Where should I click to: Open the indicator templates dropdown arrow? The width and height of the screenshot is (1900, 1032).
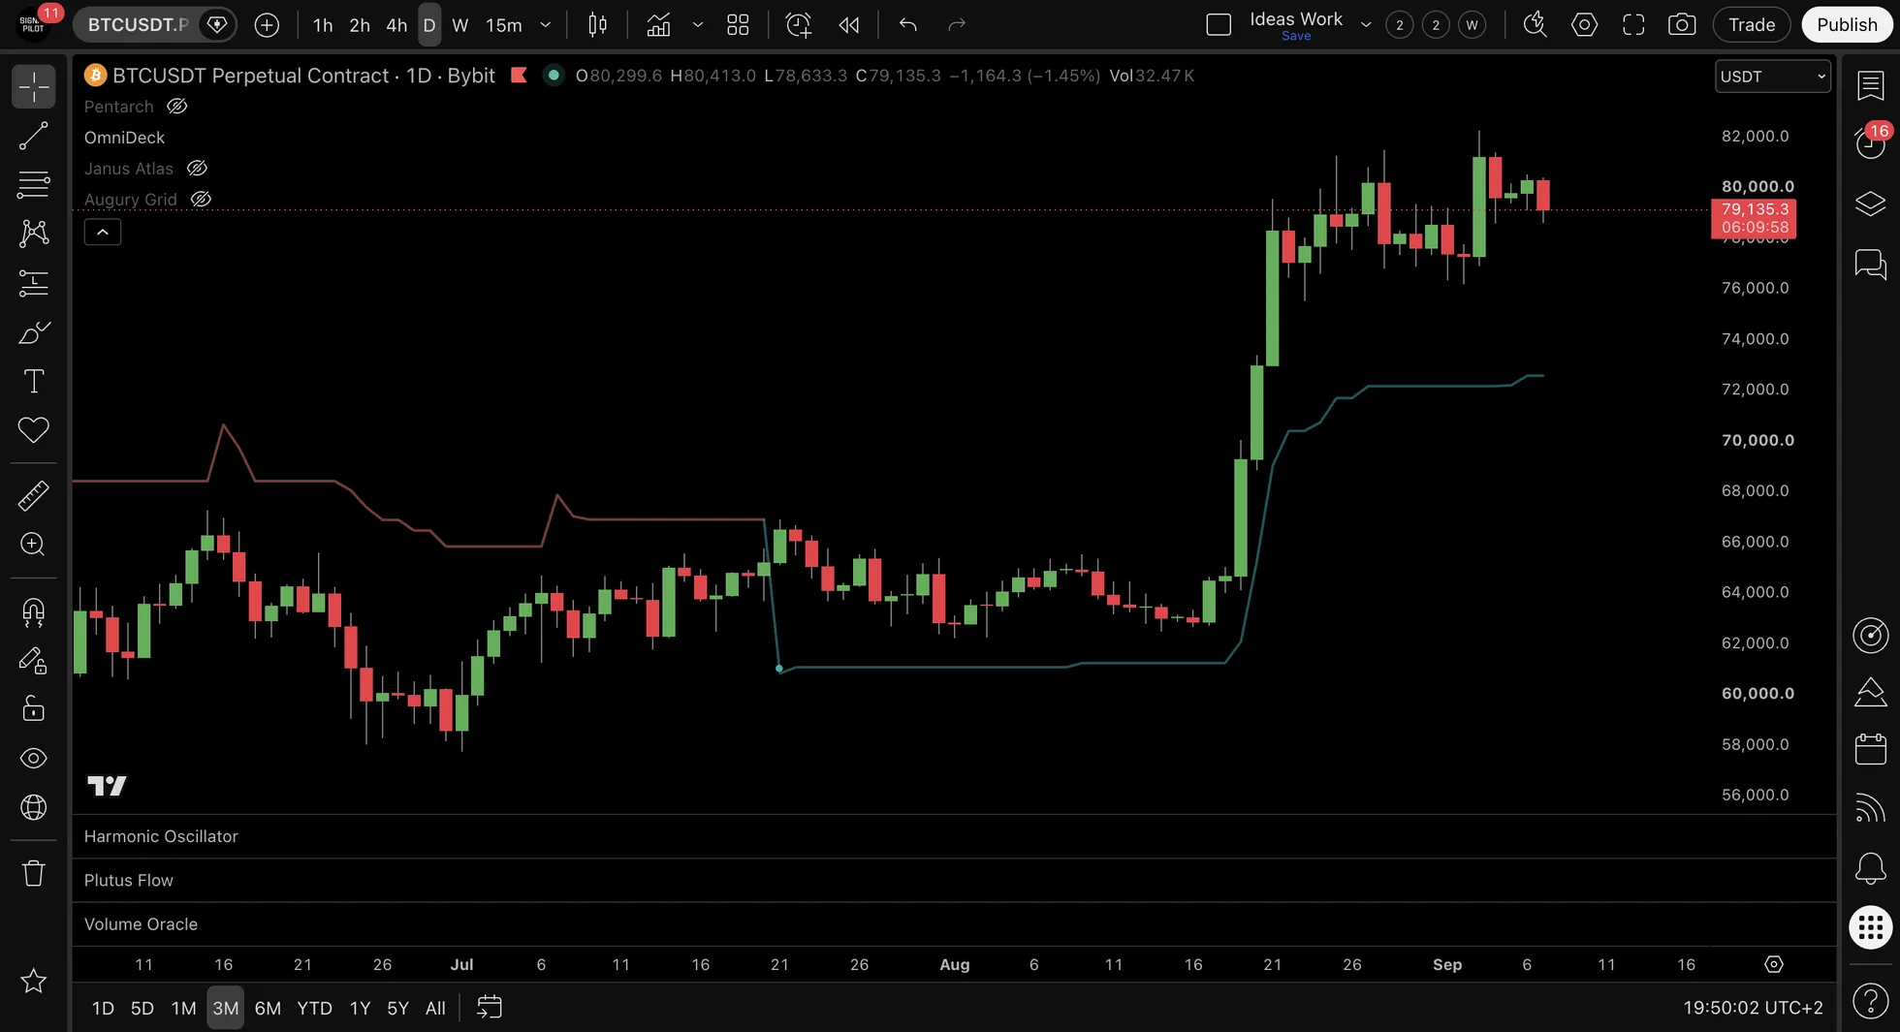point(697,25)
